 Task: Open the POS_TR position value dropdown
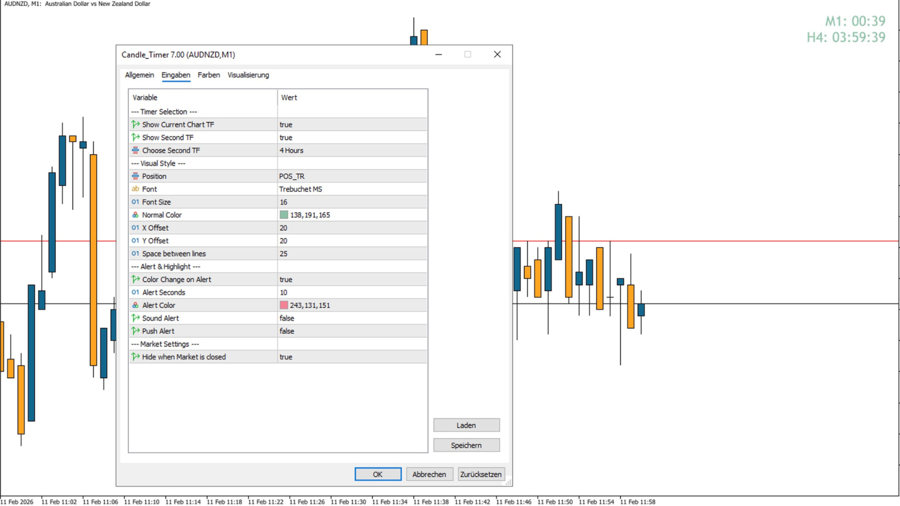tap(352, 176)
